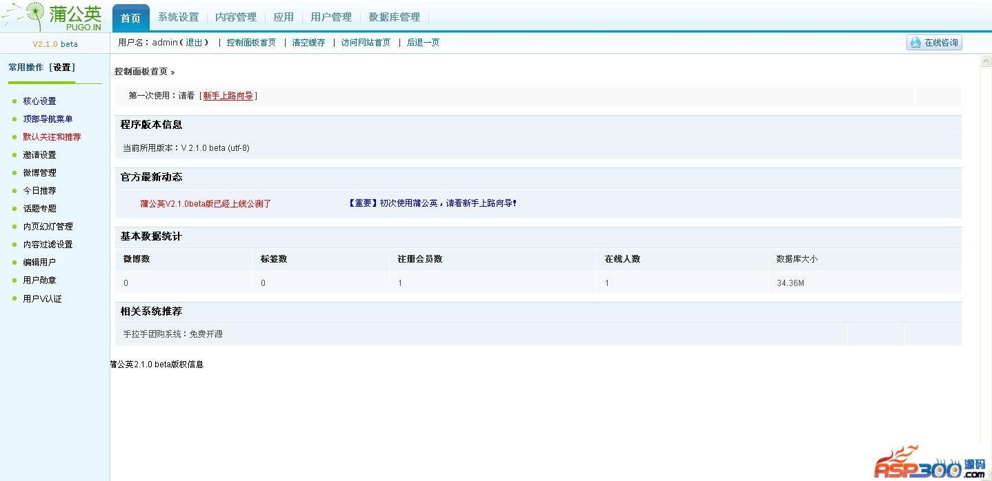Open the 【重要】初次使用蒲公英 news link
992x481 pixels.
coord(433,203)
